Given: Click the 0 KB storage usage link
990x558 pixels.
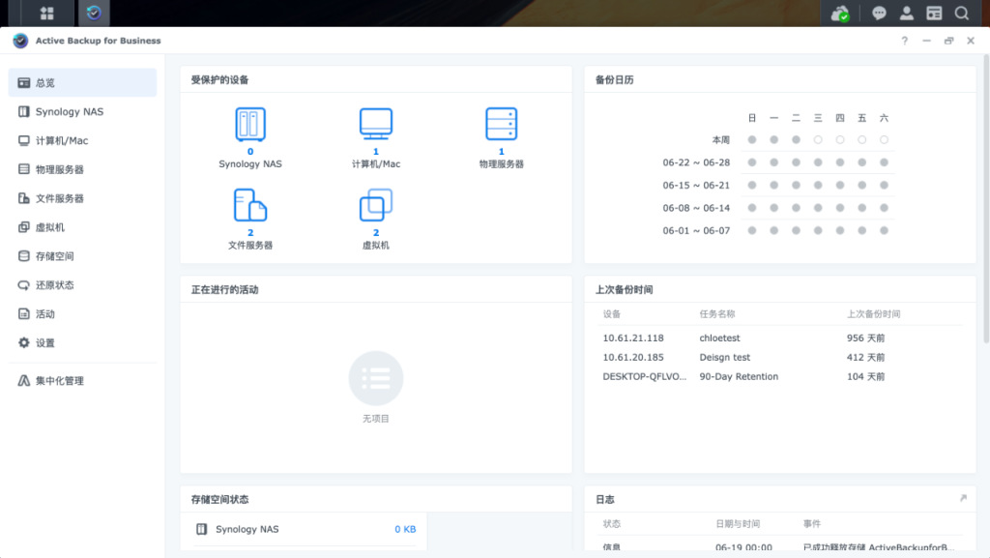Looking at the screenshot, I should (x=405, y=529).
